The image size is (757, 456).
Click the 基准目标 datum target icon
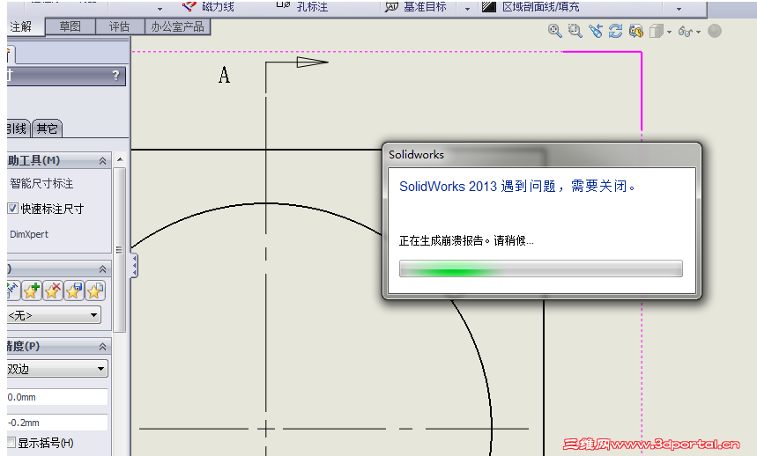click(x=391, y=7)
